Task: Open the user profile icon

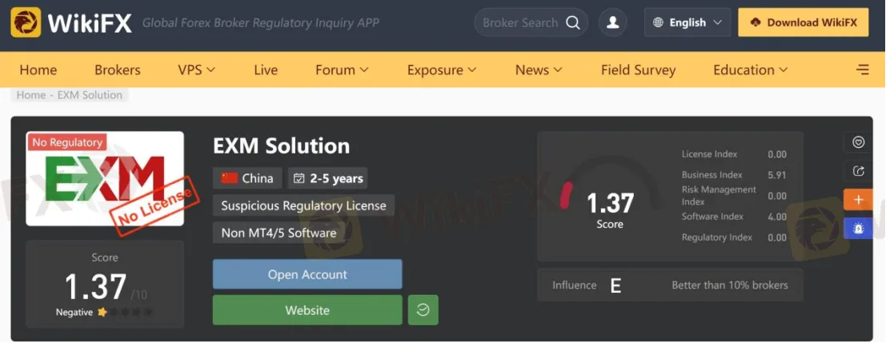Action: tap(613, 22)
